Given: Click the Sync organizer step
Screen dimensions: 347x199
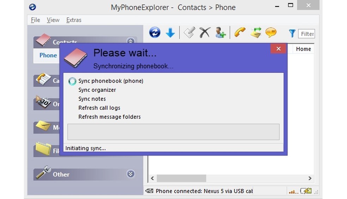Looking at the screenshot, I should pos(97,90).
